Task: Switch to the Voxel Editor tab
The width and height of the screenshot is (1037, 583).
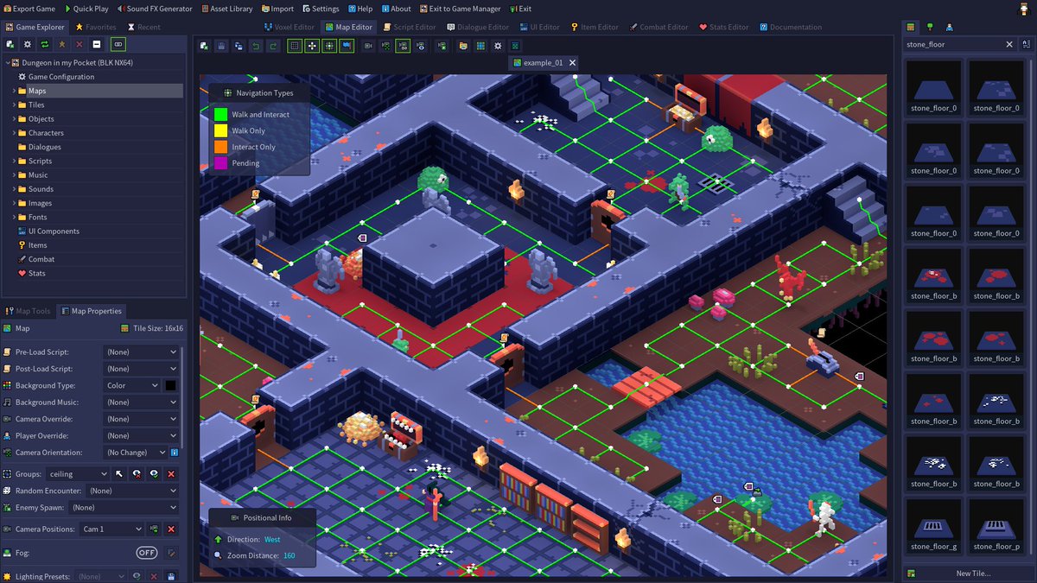Action: (x=289, y=27)
